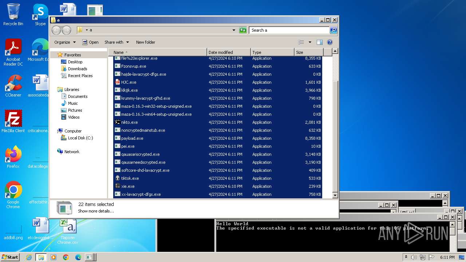Select file Fzonsvup.exe
466x262 pixels.
coord(134,66)
